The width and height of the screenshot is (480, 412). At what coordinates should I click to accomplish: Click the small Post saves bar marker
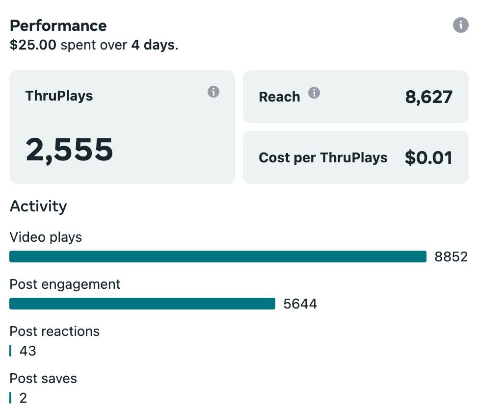tap(10, 398)
